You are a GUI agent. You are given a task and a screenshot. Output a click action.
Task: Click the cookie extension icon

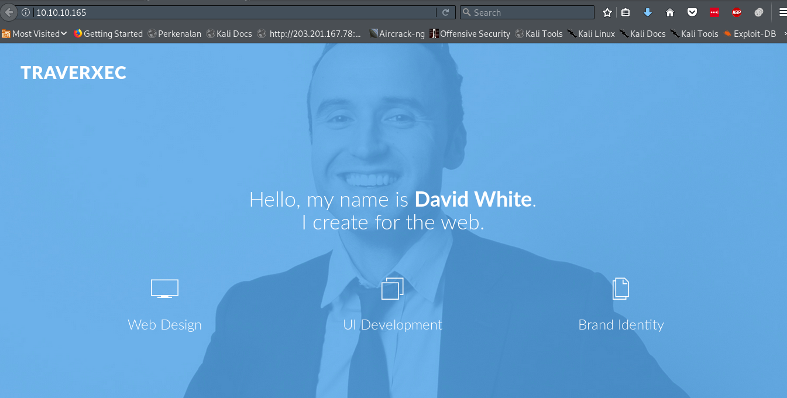(759, 12)
